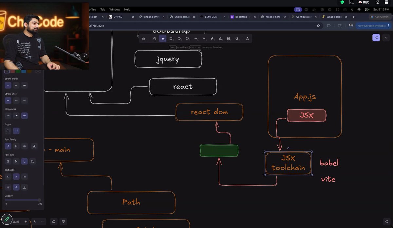Select the Ellipse shape tool

(187, 39)
